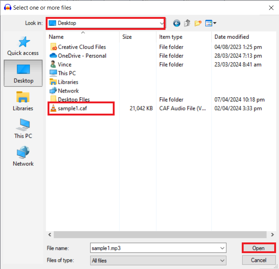Sort by Date modified column header

point(244,37)
